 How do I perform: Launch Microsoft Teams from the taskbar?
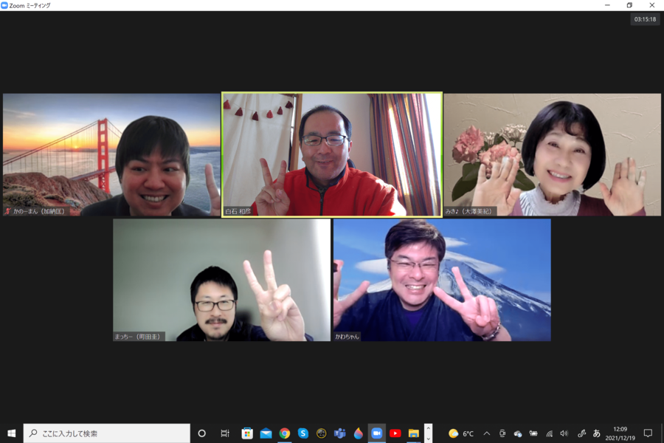[339, 433]
